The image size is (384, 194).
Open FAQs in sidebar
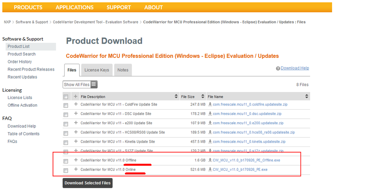tap(12, 141)
